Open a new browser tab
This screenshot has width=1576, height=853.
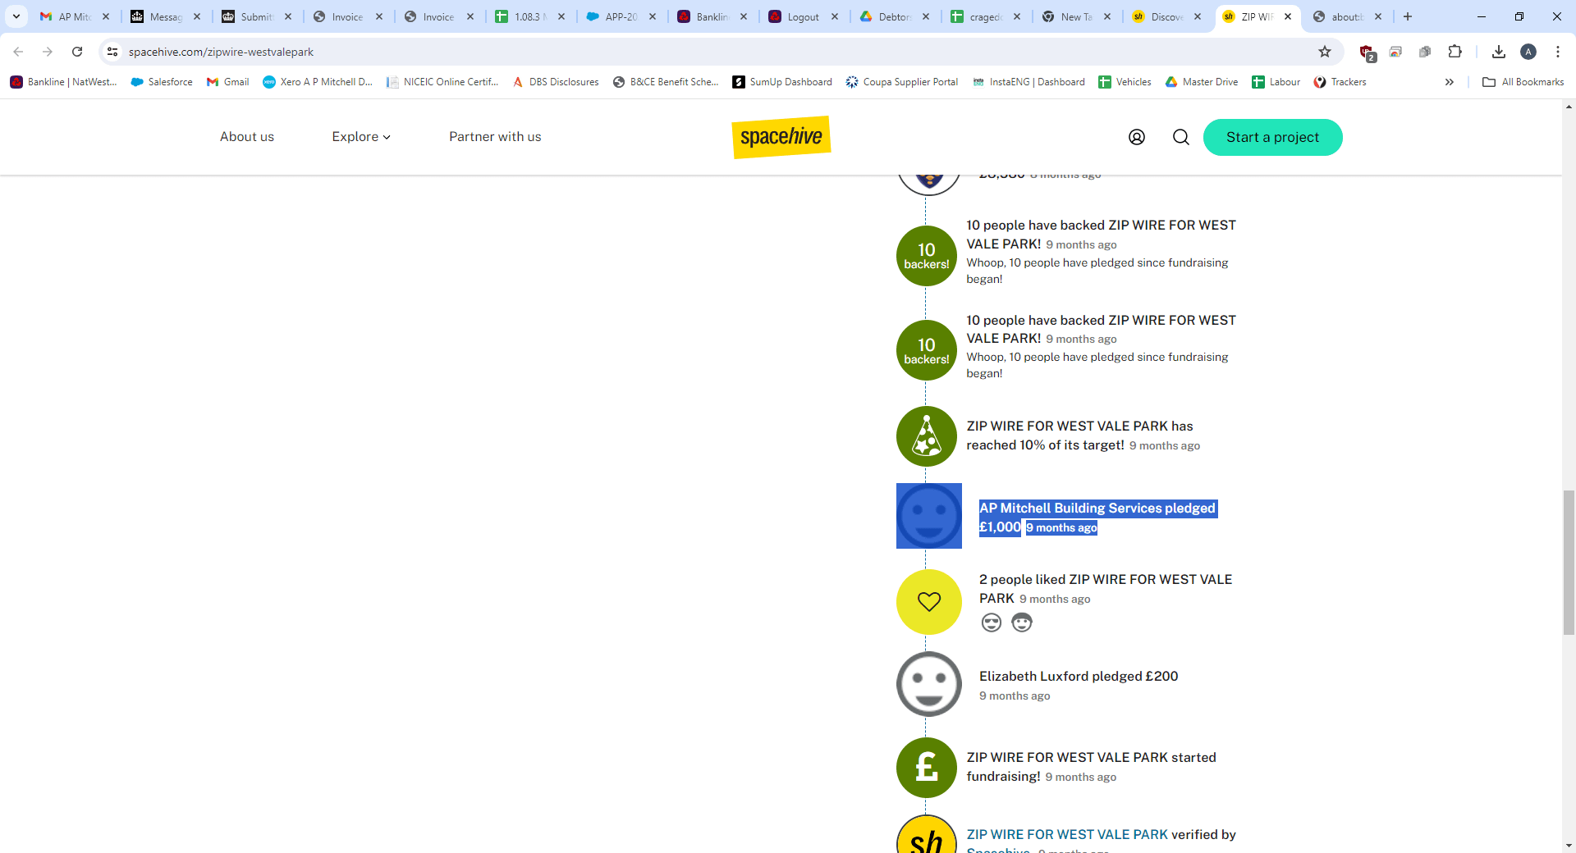[x=1408, y=16]
